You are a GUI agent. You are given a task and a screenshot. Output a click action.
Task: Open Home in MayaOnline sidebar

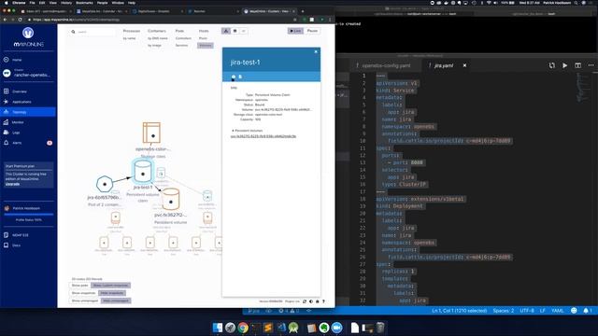pyautogui.click(x=17, y=60)
